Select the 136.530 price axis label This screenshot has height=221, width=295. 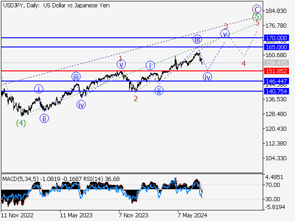point(276,99)
